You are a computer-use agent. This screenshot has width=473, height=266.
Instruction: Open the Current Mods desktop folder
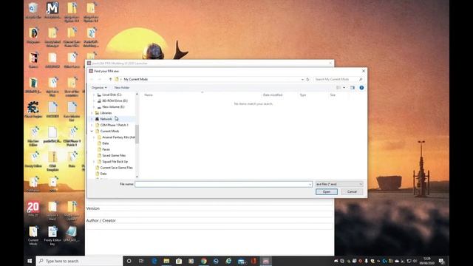(33, 235)
